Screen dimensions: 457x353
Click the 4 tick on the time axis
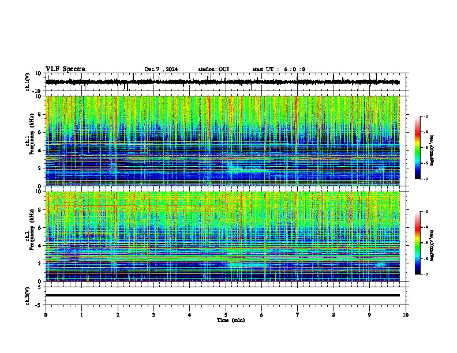[190, 315]
